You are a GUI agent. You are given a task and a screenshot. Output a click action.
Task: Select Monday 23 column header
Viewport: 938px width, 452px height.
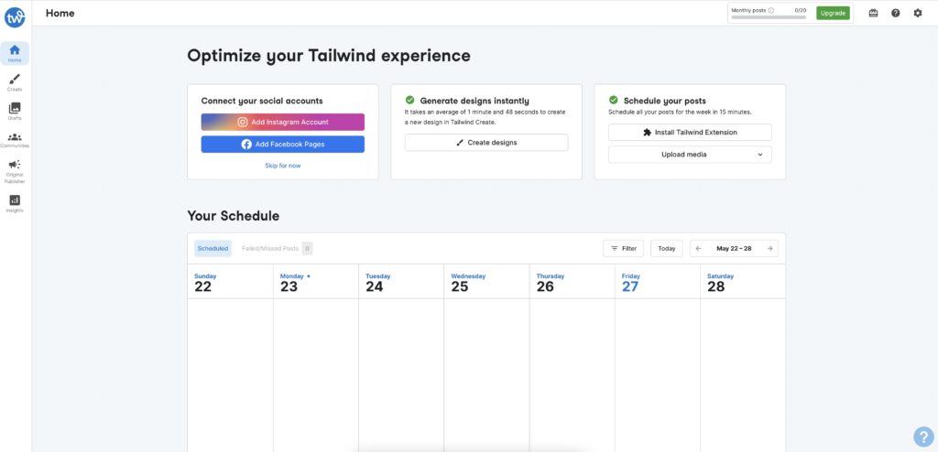tap(316, 282)
